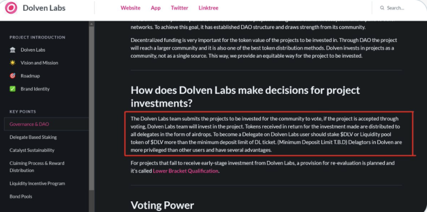The image size is (427, 212).
Task: Open the App link in top navigation
Action: [x=155, y=8]
